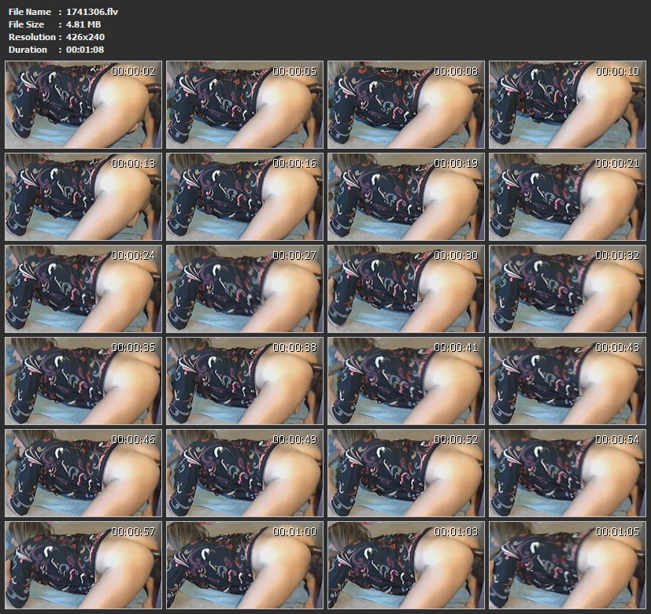Open the thumbnail marked 00:00:08
This screenshot has width=651, height=614.
pos(406,105)
